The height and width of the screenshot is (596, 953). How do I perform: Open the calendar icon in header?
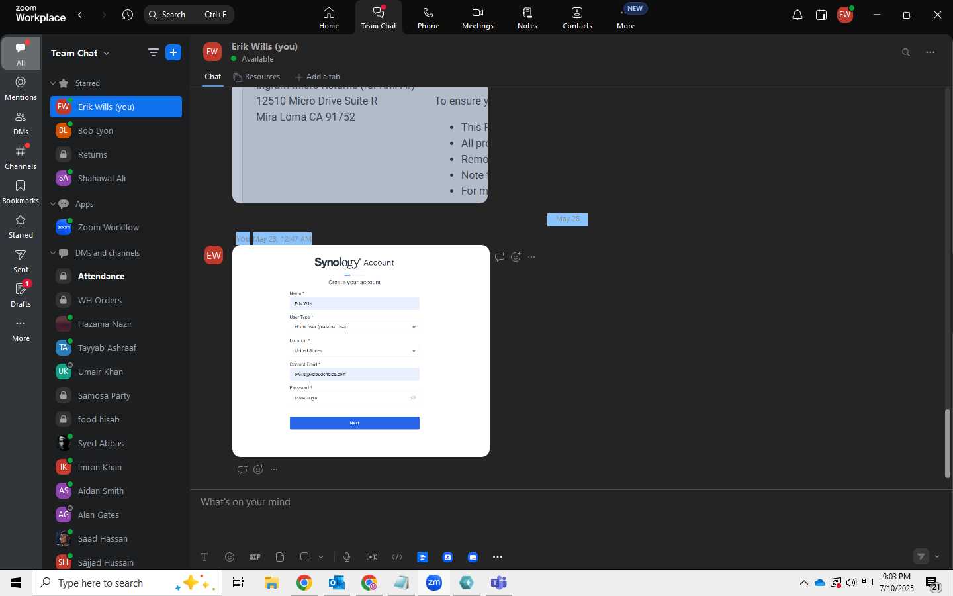[x=821, y=15]
